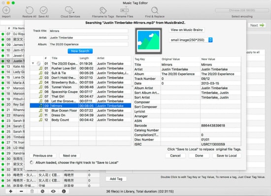Viewport: 271px width, 196px height.
Task: Click the Artist input field
Action: coord(88,37)
